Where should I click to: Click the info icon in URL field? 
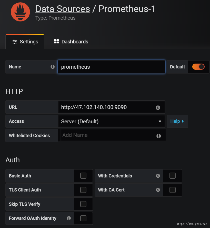coord(158,107)
